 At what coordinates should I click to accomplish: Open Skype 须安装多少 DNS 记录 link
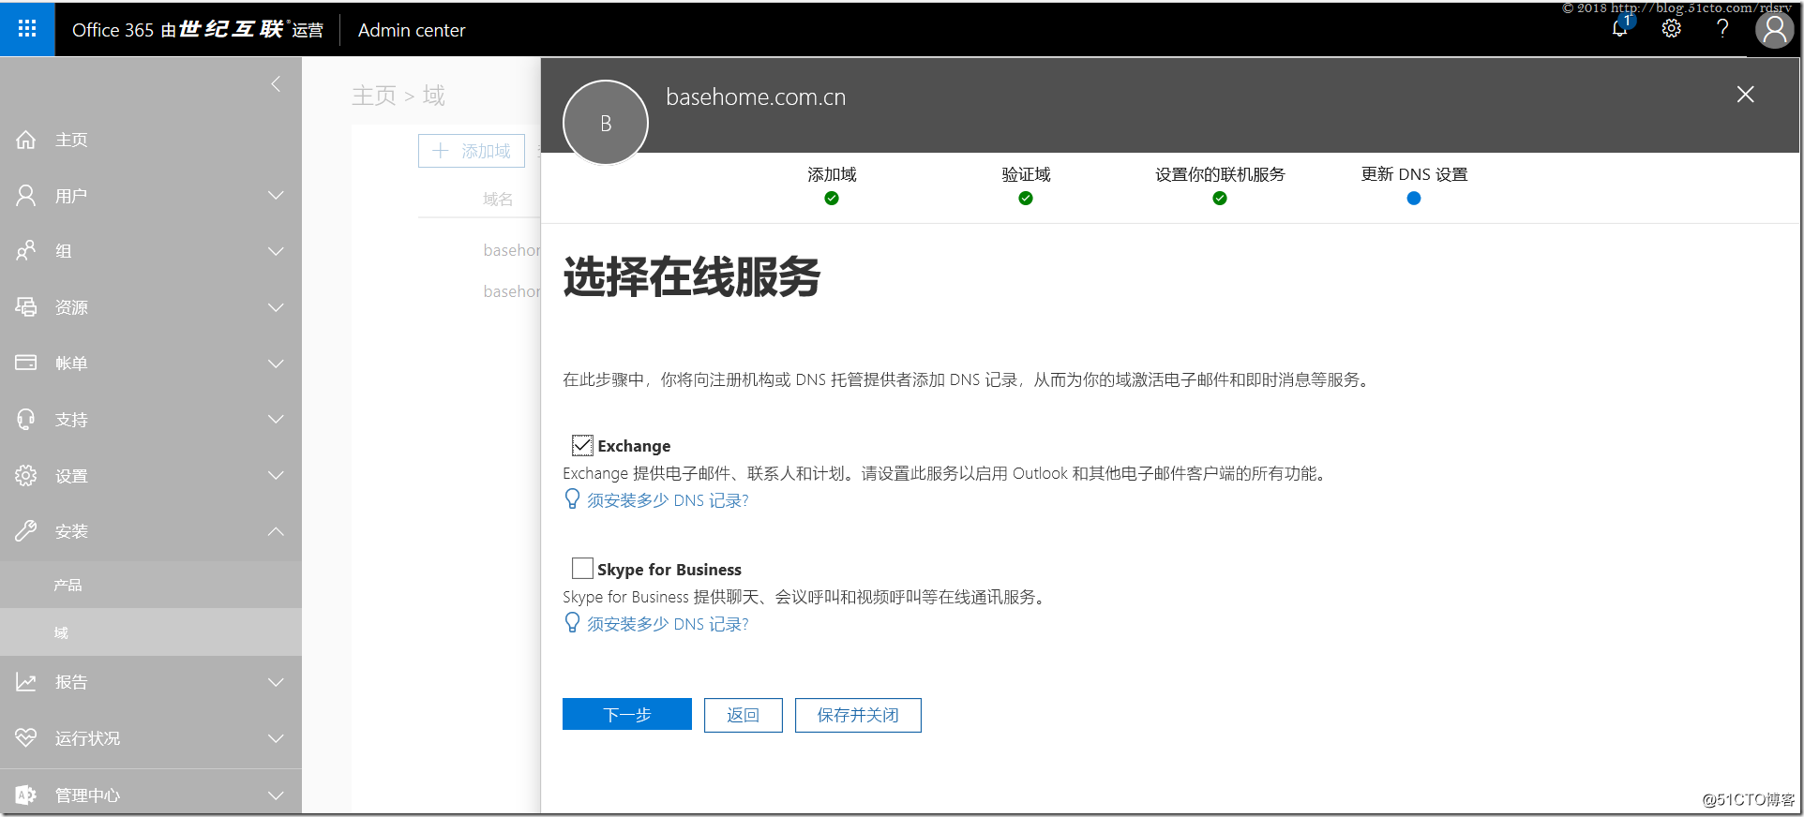click(x=668, y=624)
